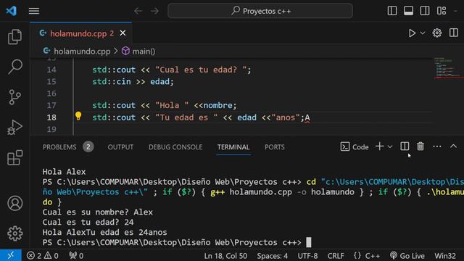Viewport: 464px width, 261px height.
Task: Change encoding via UTF-8 status item
Action: (307, 256)
